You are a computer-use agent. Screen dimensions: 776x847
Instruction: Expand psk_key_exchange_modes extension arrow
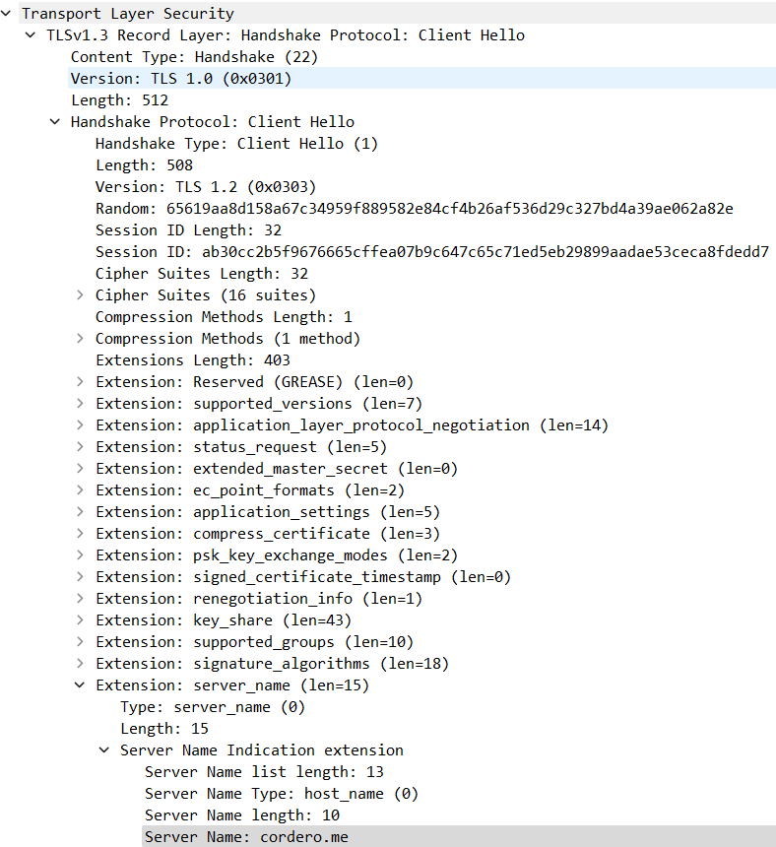(x=80, y=554)
